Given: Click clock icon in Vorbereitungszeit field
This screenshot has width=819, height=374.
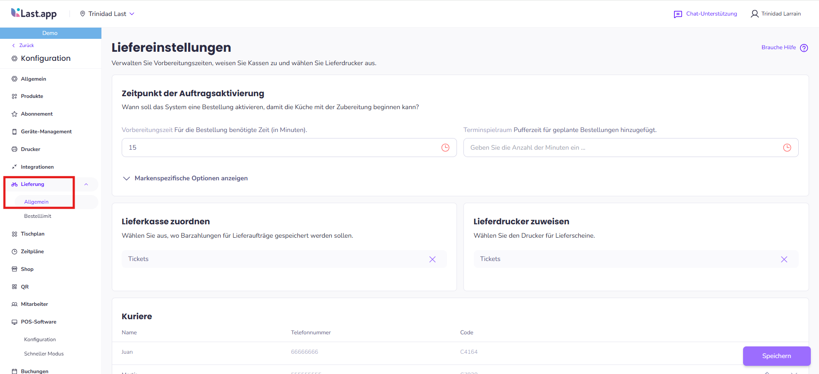Looking at the screenshot, I should coord(445,148).
